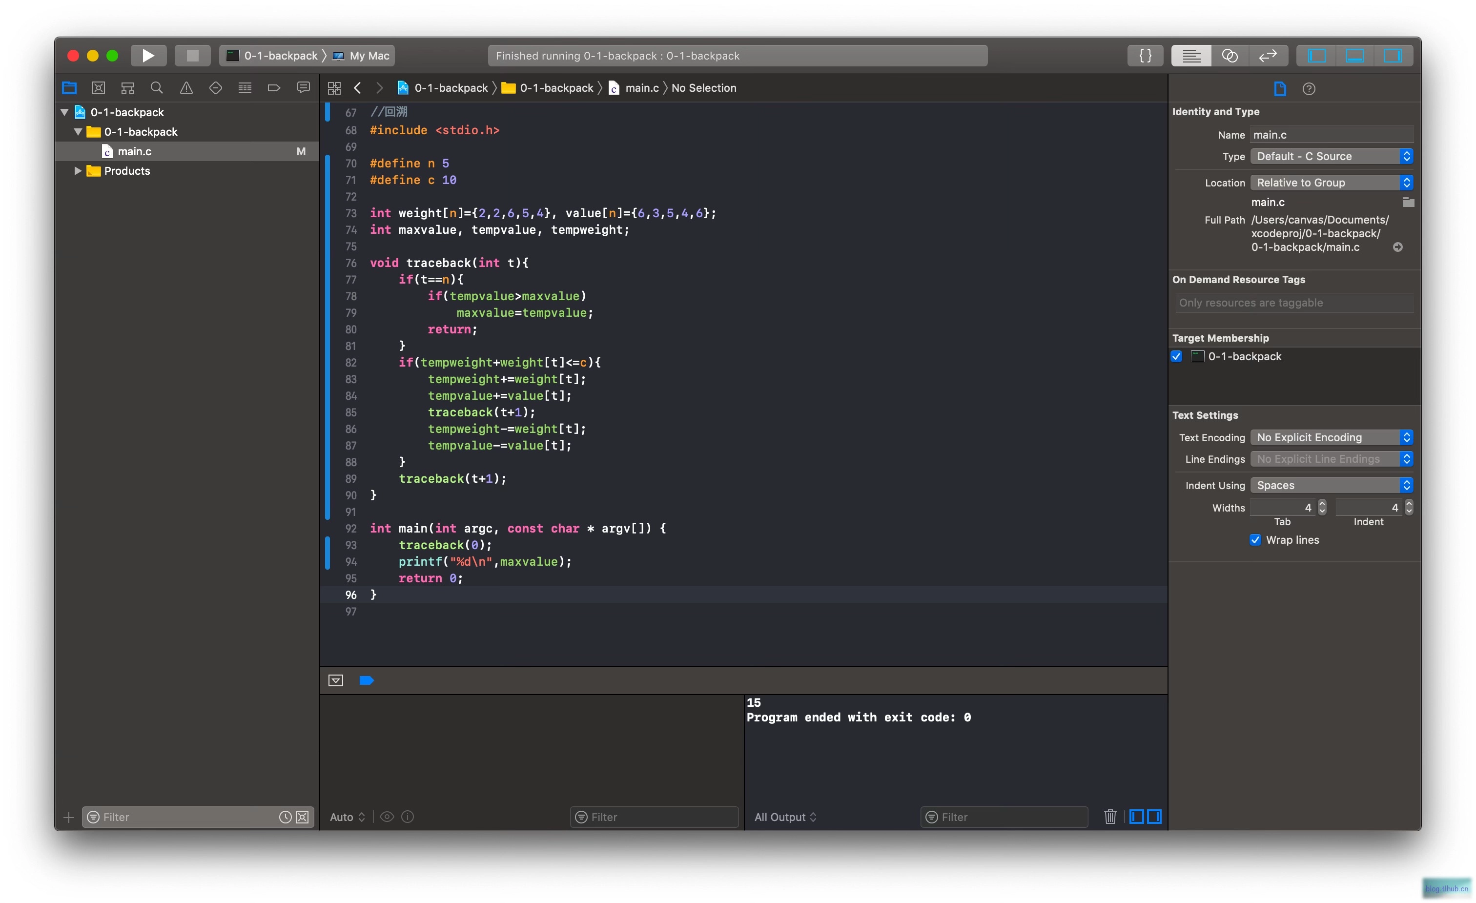Open the All Output dropdown
The width and height of the screenshot is (1476, 903).
(x=785, y=817)
